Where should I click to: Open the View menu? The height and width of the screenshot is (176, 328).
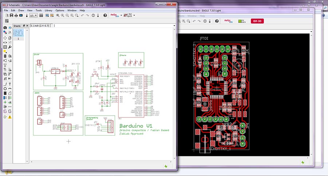pos(30,10)
